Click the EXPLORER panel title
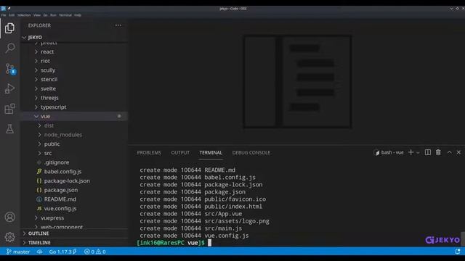465x261 pixels. click(x=39, y=25)
